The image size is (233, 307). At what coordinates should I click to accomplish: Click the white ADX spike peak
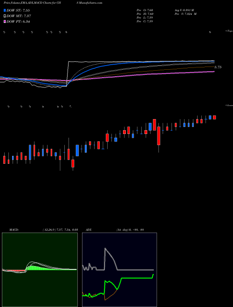[x=105, y=248]
